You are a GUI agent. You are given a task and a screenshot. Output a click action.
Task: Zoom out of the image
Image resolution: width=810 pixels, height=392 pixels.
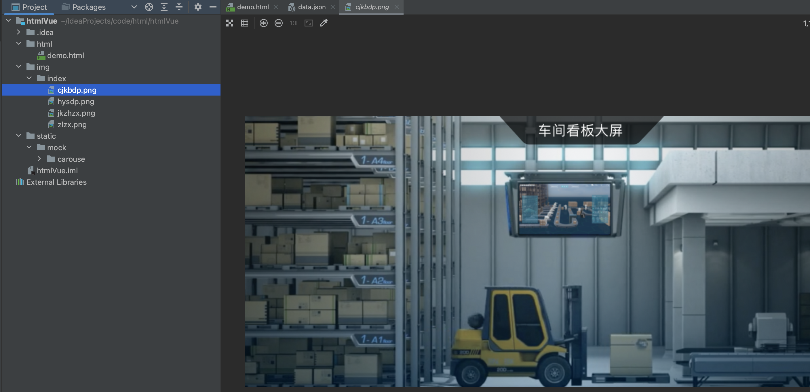279,23
